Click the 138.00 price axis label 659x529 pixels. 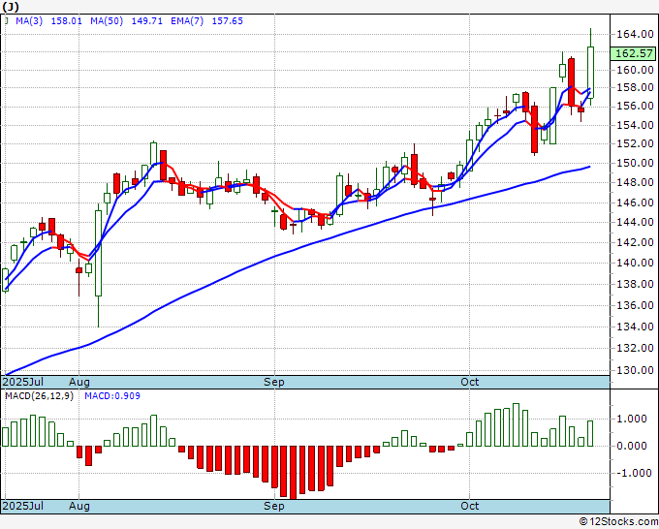tap(635, 284)
